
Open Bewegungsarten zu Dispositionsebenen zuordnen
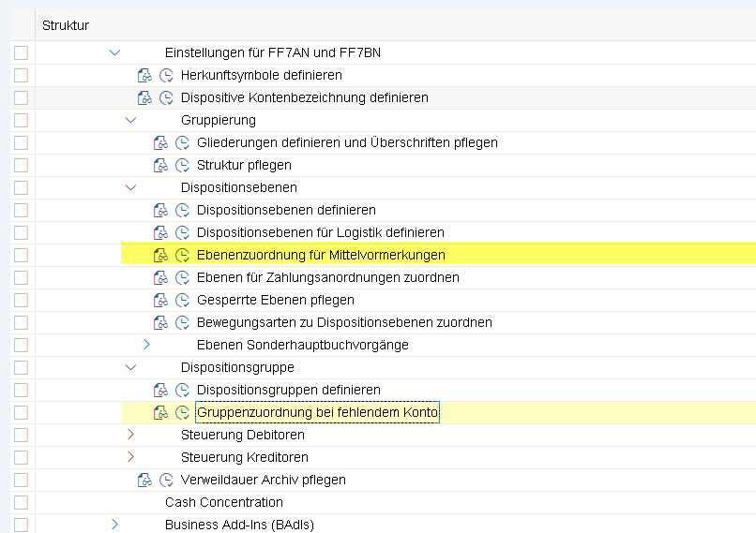(x=344, y=322)
